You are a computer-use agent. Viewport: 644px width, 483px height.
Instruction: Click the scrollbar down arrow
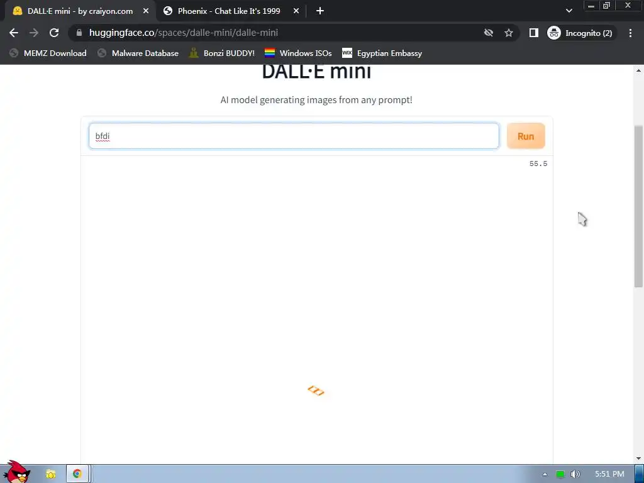pos(639,458)
